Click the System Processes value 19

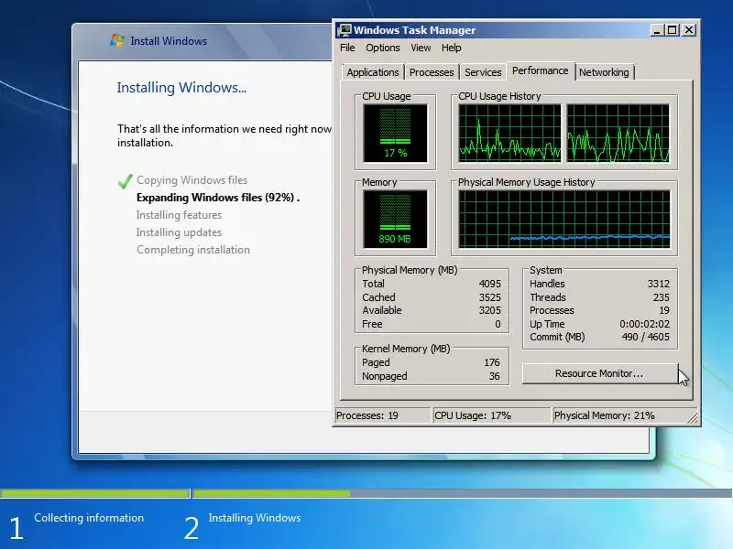[x=664, y=310]
